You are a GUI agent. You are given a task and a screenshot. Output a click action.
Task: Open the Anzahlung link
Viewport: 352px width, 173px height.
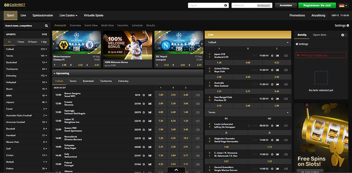tap(318, 16)
